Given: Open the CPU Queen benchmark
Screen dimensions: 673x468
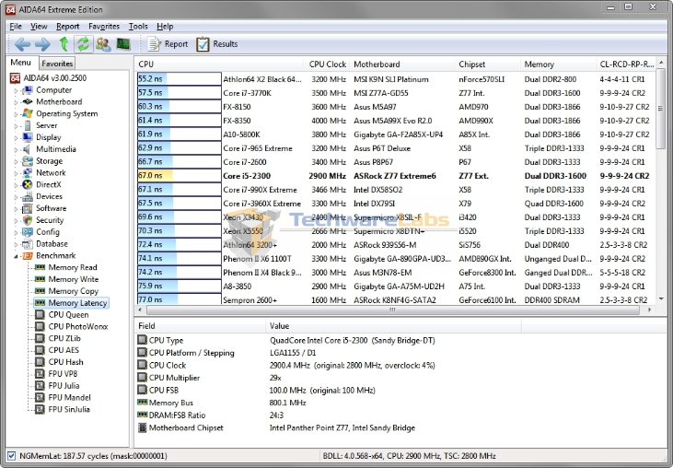Looking at the screenshot, I should [x=62, y=315].
